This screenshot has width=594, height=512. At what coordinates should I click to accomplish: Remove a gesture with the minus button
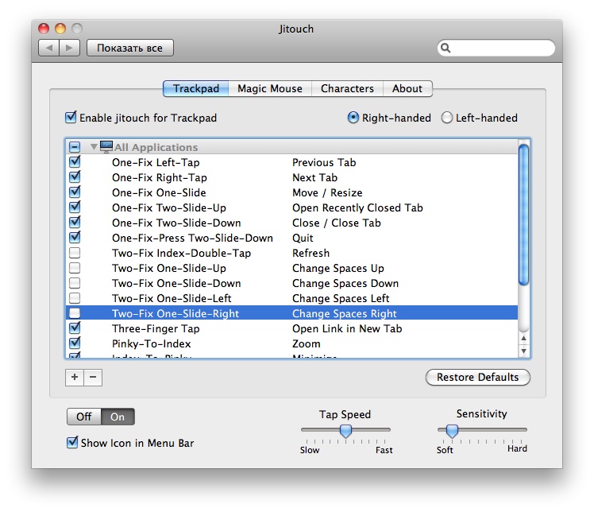tap(93, 378)
